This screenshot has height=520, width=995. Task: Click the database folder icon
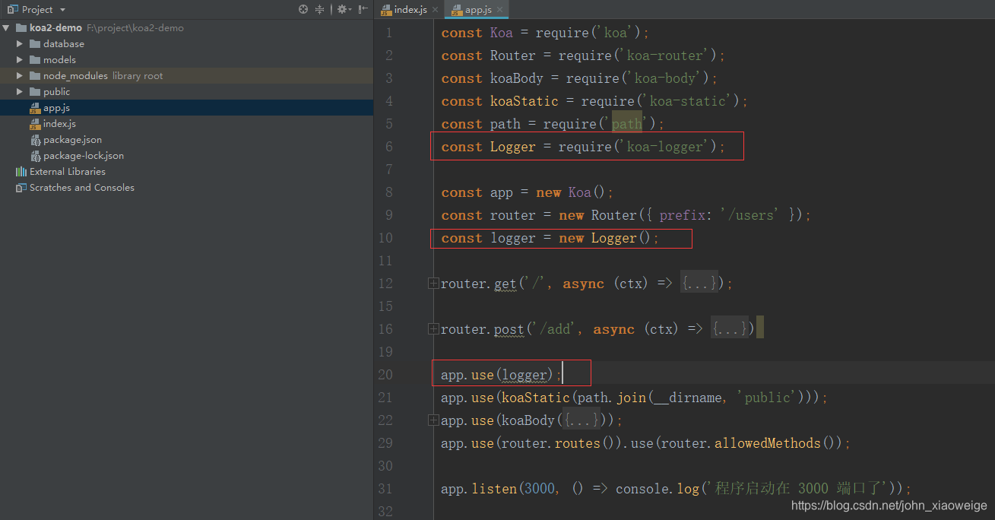coord(35,44)
